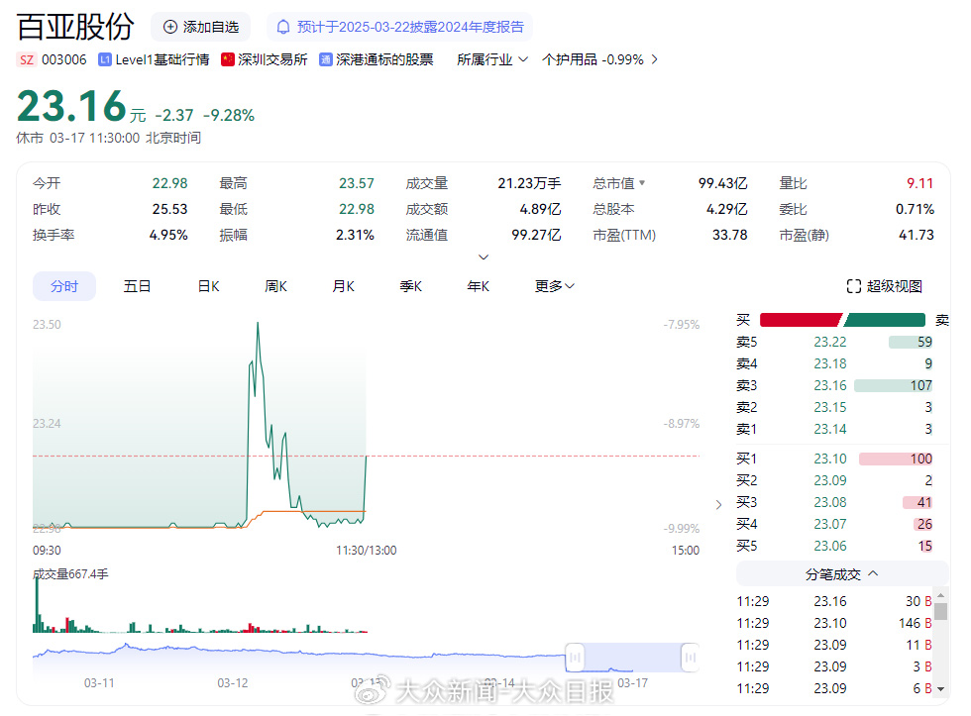This screenshot has width=971, height=716.
Task: Click the stock name 百亚股份
Action: 75,27
